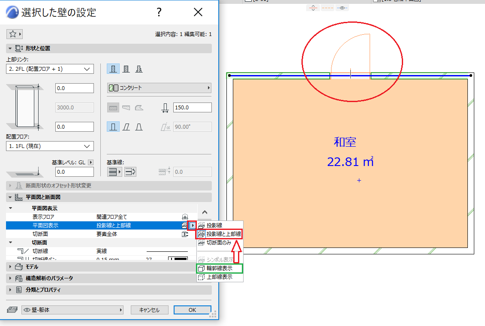
Task: Click the top offset 0.0 field
Action: 75,88
